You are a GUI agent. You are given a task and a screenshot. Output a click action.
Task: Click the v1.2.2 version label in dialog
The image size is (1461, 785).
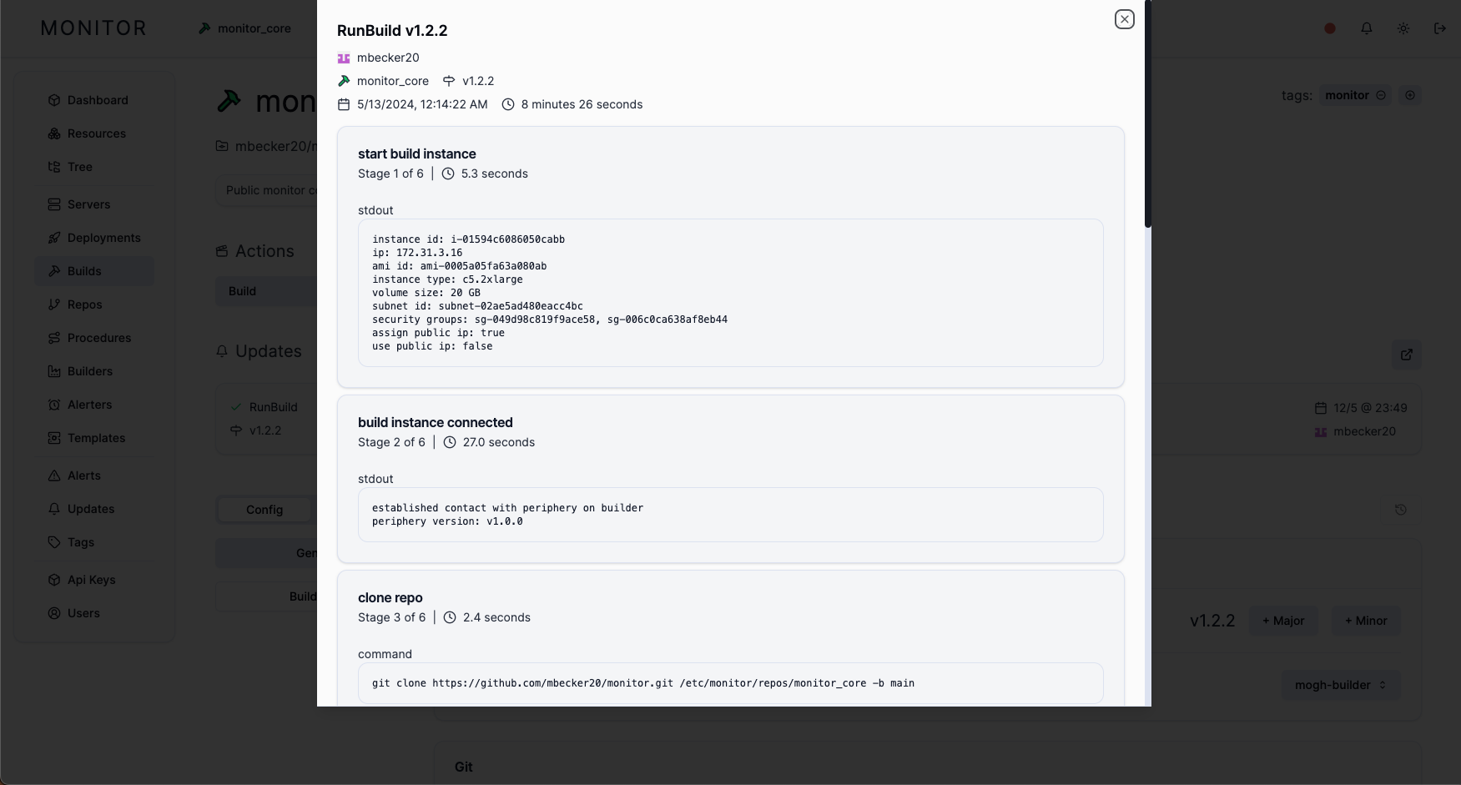coord(468,81)
